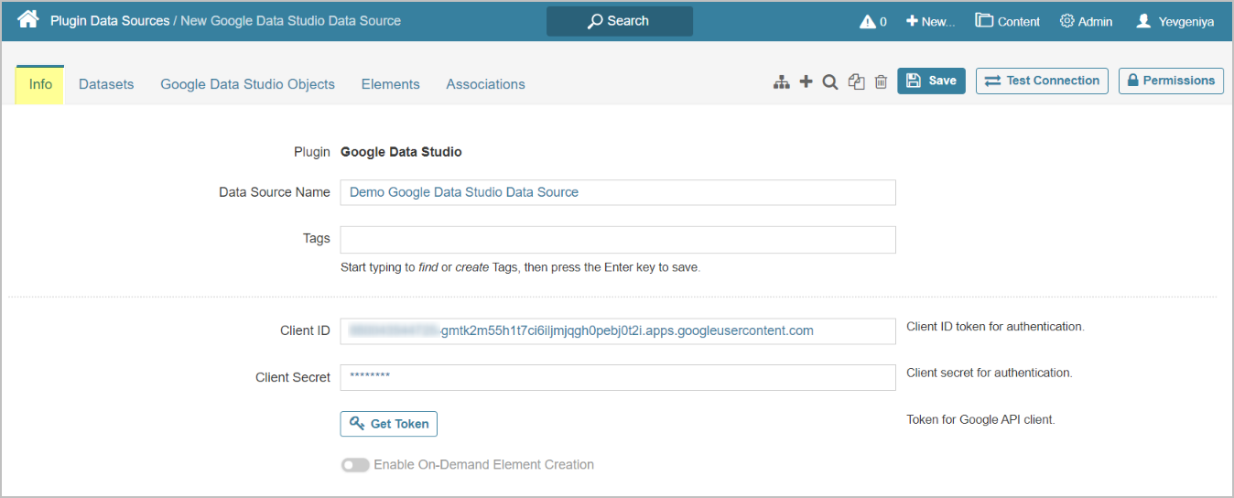Follow the Plugin Data Sources breadcrumb link

[x=110, y=20]
